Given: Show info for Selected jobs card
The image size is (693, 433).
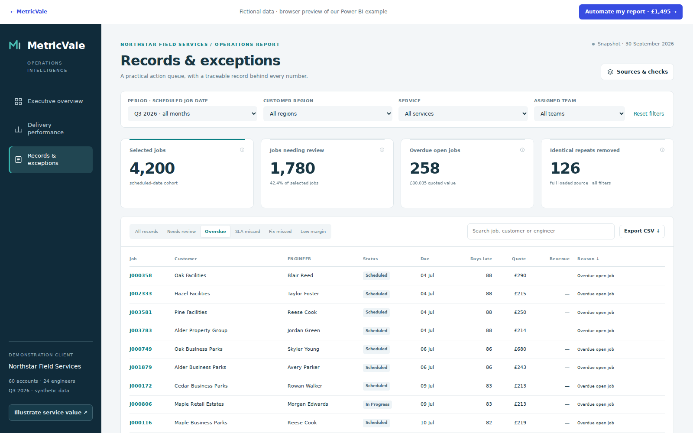Looking at the screenshot, I should point(242,150).
